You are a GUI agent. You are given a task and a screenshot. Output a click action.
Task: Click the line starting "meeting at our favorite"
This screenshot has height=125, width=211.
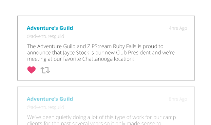[81, 59]
